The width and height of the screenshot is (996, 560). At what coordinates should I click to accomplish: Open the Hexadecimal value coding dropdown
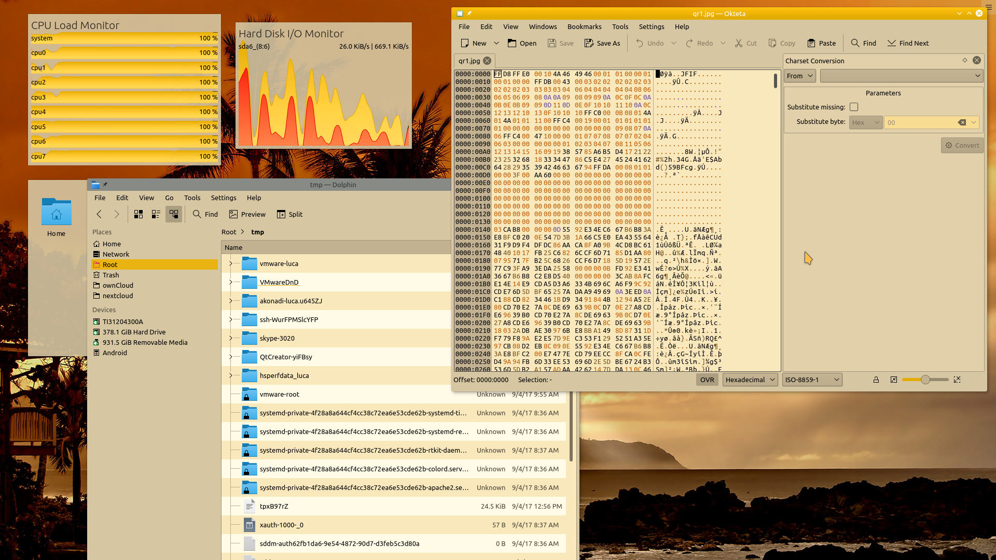(x=750, y=380)
